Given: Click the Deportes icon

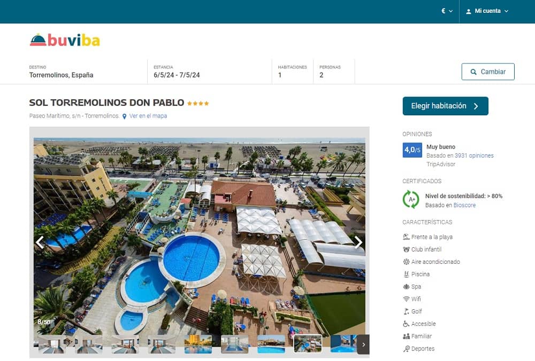Looking at the screenshot, I should click(406, 349).
